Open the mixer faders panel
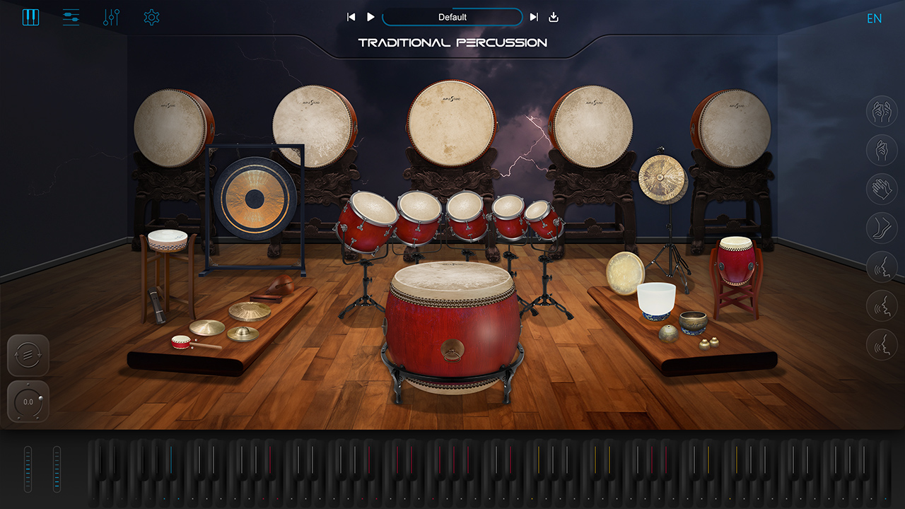 [111, 18]
